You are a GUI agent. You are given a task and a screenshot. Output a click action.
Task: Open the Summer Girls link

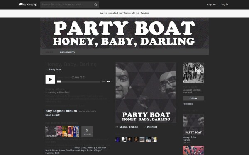coord(52,153)
